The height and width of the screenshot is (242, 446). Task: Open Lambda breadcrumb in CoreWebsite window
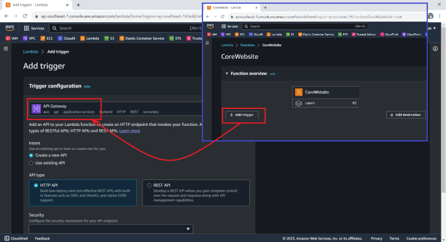[x=227, y=45]
